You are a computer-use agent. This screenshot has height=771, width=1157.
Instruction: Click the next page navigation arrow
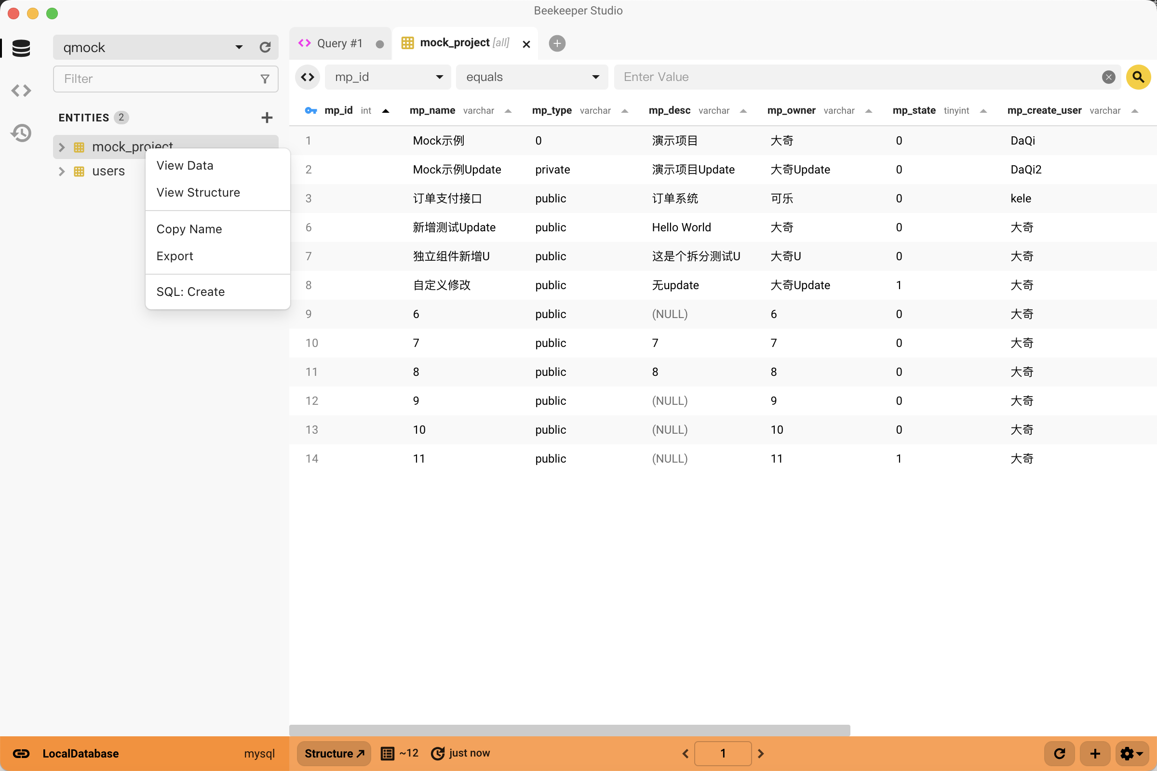(761, 754)
